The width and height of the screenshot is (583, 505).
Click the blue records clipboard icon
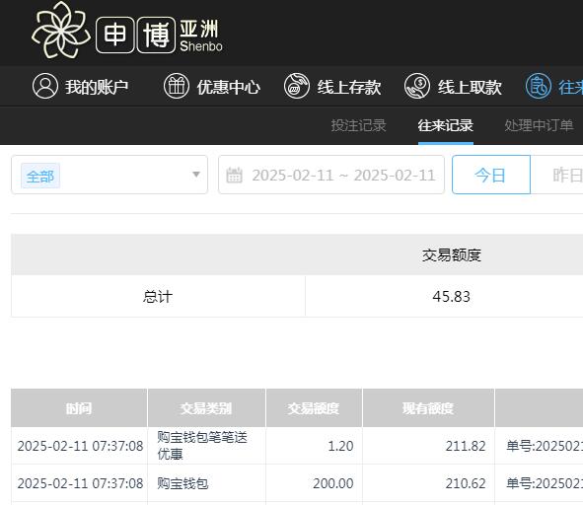[538, 86]
